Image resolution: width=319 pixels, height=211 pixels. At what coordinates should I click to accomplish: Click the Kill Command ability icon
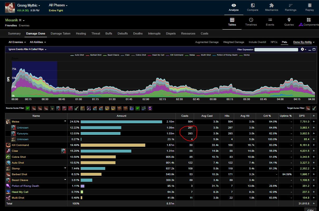(8, 145)
